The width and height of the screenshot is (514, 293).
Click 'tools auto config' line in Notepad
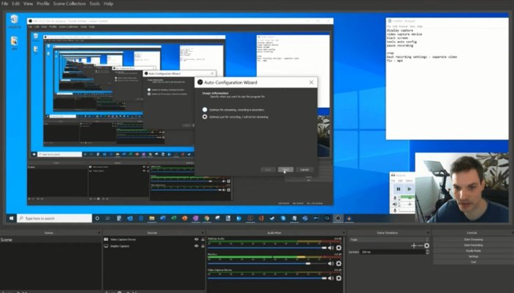coord(402,42)
